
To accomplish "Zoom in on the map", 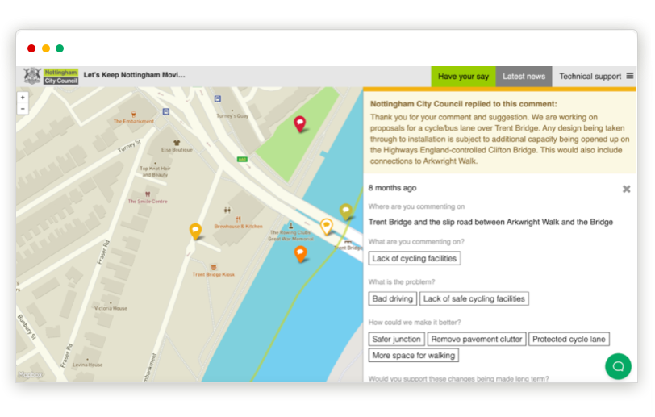I will pos(23,98).
